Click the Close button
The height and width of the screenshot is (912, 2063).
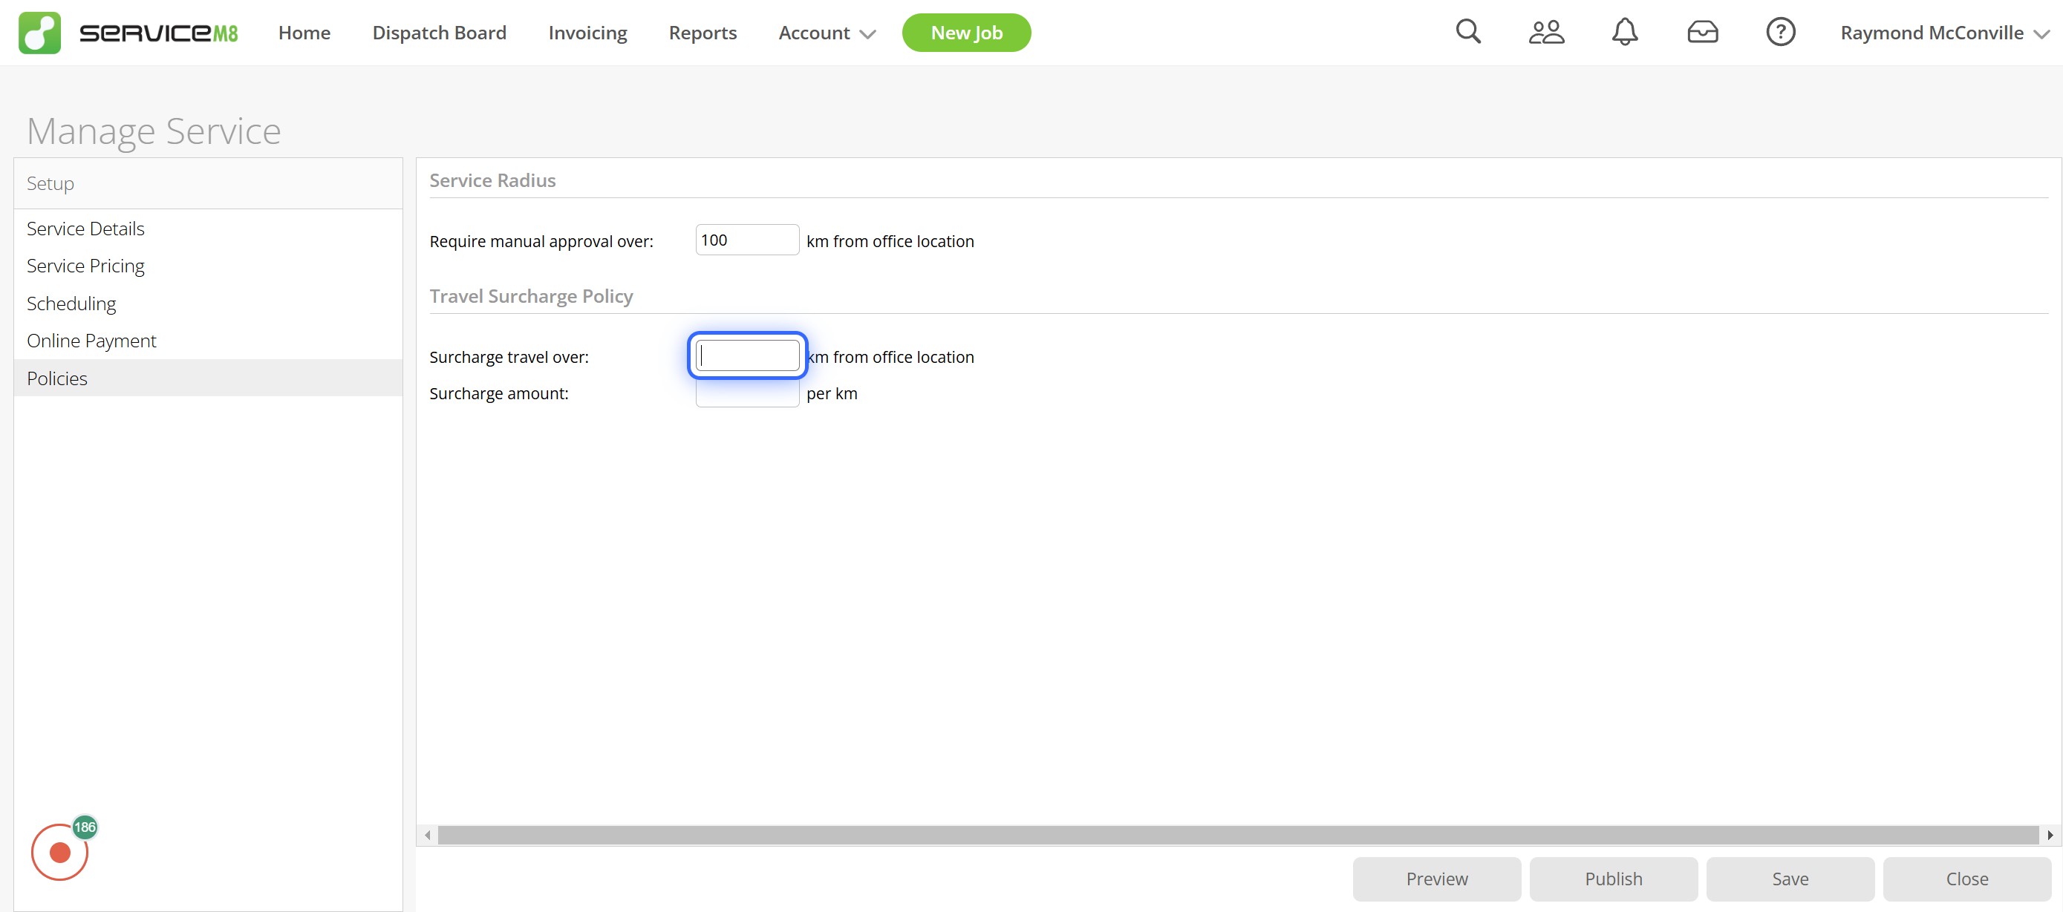[x=1967, y=879]
